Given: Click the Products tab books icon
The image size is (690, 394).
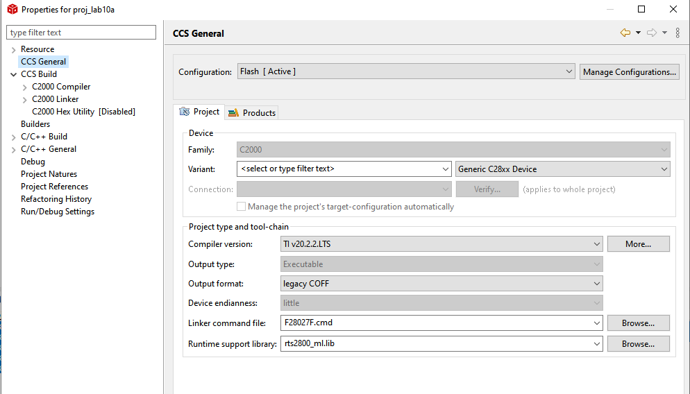Looking at the screenshot, I should click(x=234, y=113).
